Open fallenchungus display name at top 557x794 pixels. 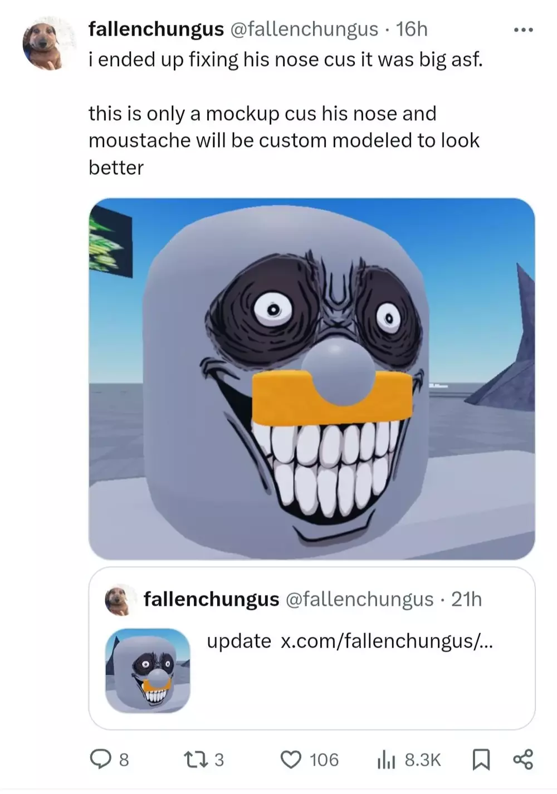[x=156, y=29]
